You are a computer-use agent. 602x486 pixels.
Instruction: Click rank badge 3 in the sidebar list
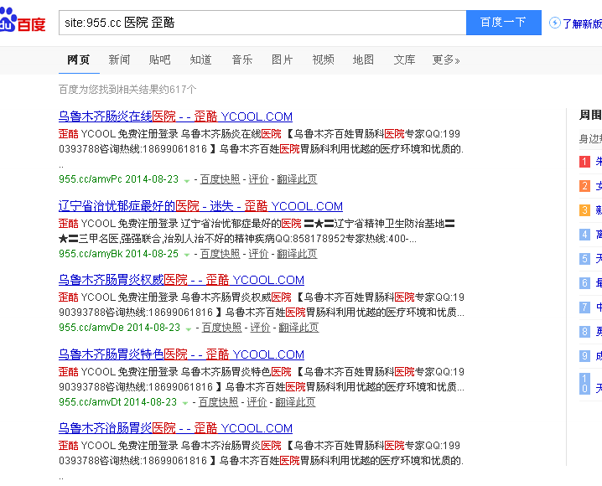[584, 210]
